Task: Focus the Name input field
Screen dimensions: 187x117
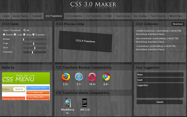Action: (160, 74)
